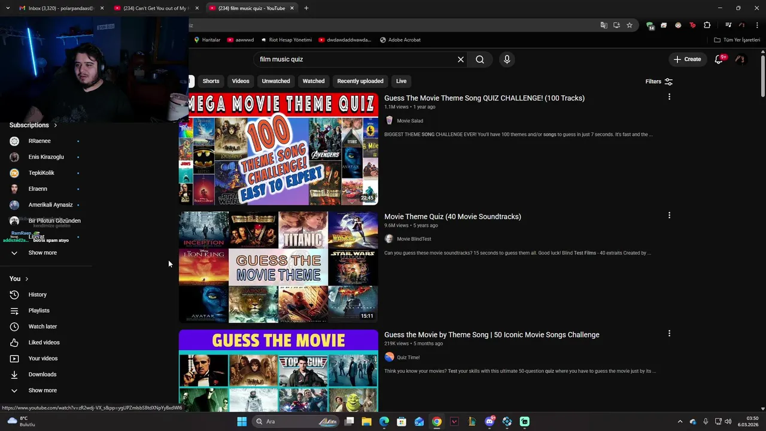The image size is (766, 431).
Task: Open Quiz Time! channel avatar
Action: pos(389,357)
